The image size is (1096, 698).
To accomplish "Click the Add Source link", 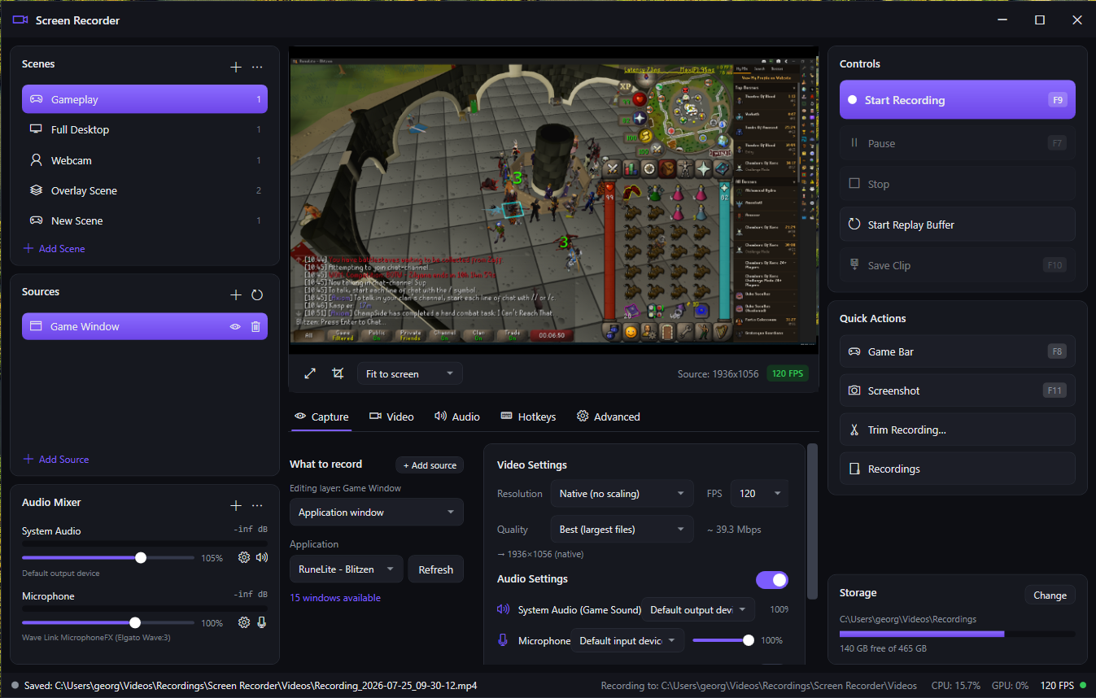I will [56, 459].
